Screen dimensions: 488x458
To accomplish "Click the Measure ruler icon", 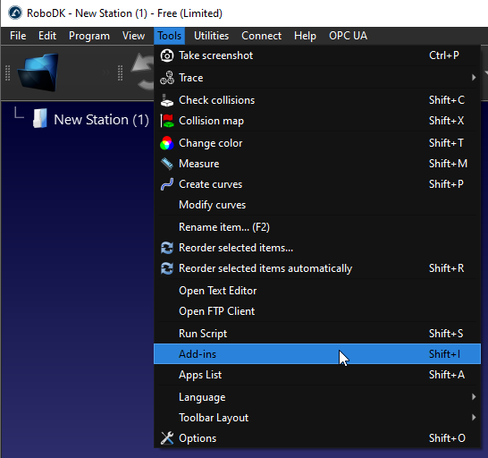I will pyautogui.click(x=167, y=164).
